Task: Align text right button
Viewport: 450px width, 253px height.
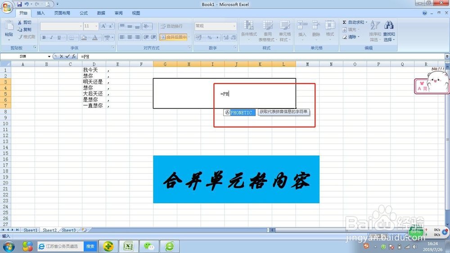Action: point(137,37)
